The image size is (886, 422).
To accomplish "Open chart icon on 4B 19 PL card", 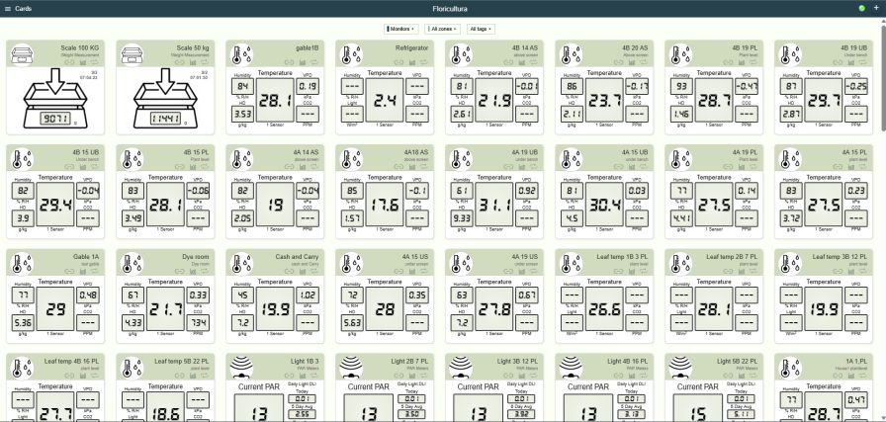I will [x=742, y=62].
